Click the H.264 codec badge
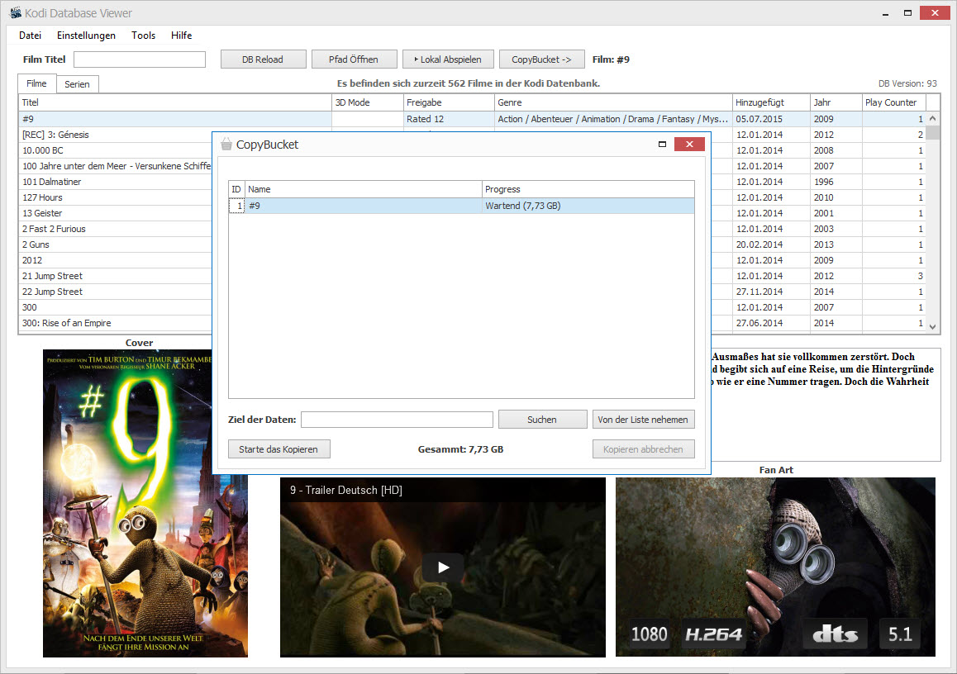957x674 pixels. coord(713,634)
